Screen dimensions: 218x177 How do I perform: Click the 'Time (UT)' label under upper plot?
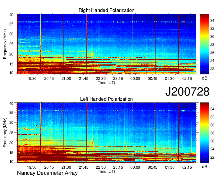(106, 83)
